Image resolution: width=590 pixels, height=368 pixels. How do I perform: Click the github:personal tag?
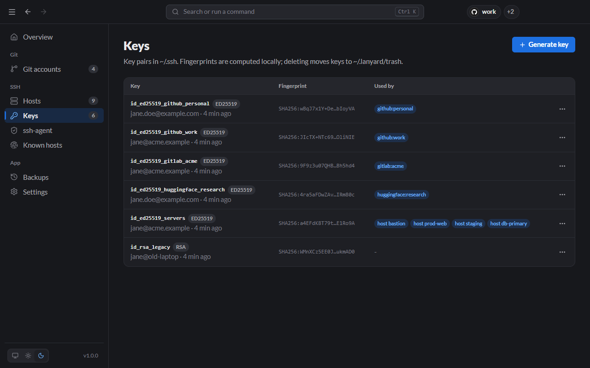point(395,109)
